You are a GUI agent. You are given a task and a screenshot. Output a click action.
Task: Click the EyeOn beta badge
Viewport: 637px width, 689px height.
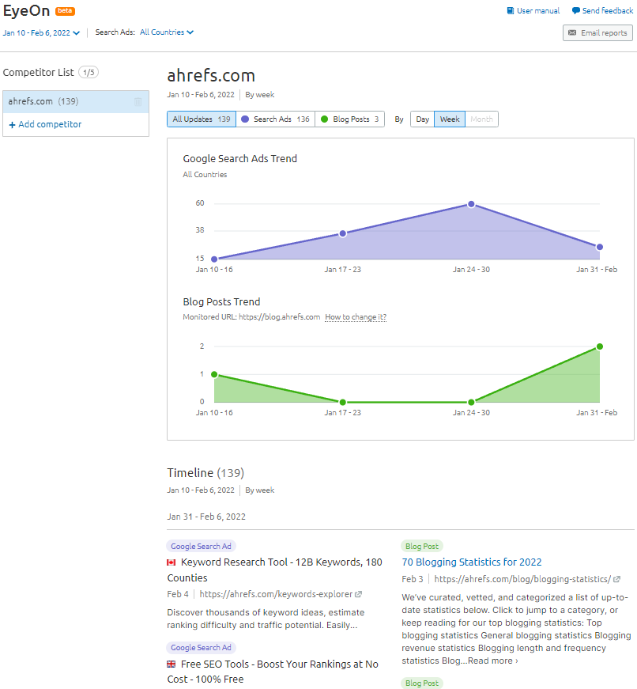click(x=65, y=11)
